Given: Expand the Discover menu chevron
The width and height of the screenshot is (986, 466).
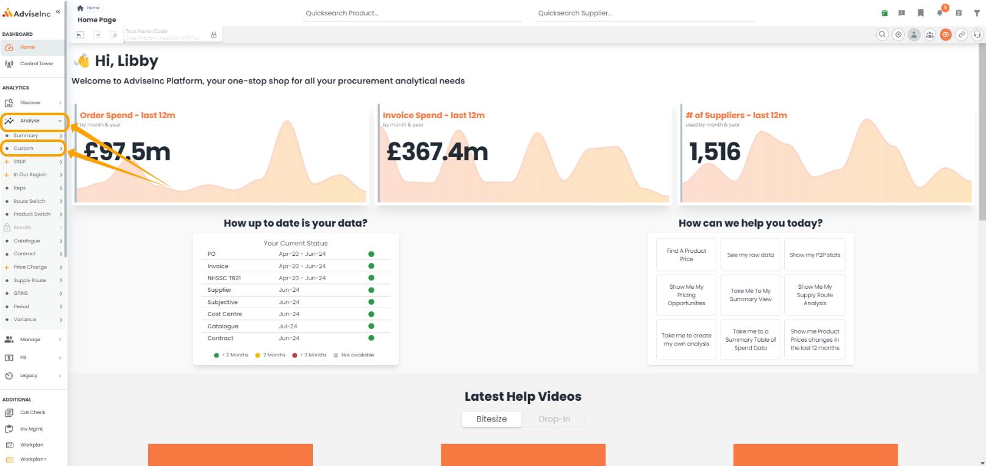Looking at the screenshot, I should [x=60, y=103].
